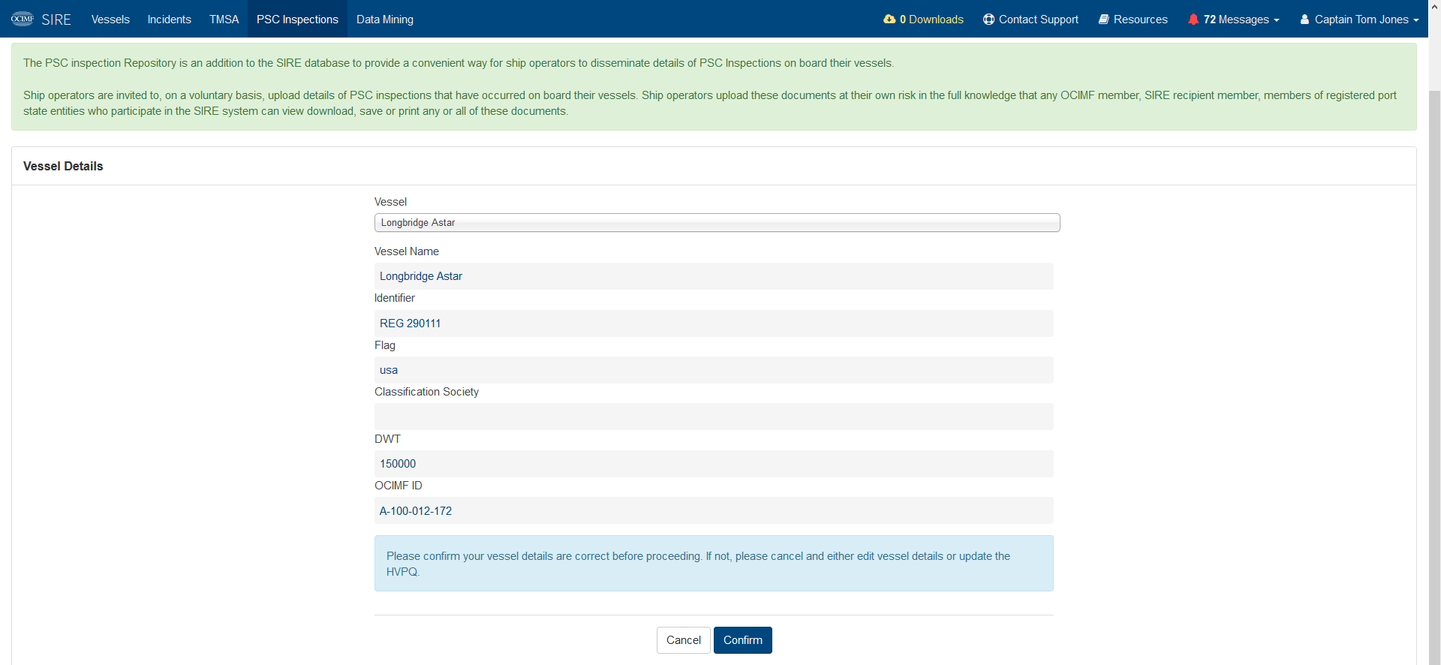
Task: Click the 'Please confirm your vessel details' notice
Action: pos(714,564)
